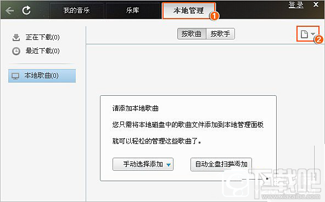325x202 pixels.
Task: Click the refresh icon
Action: tap(26, 10)
